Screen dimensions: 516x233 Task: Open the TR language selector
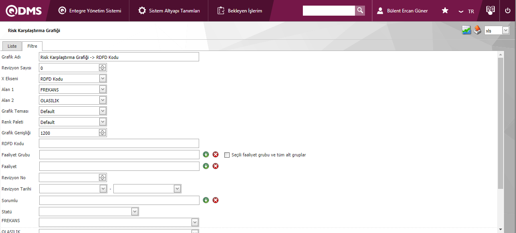466,11
